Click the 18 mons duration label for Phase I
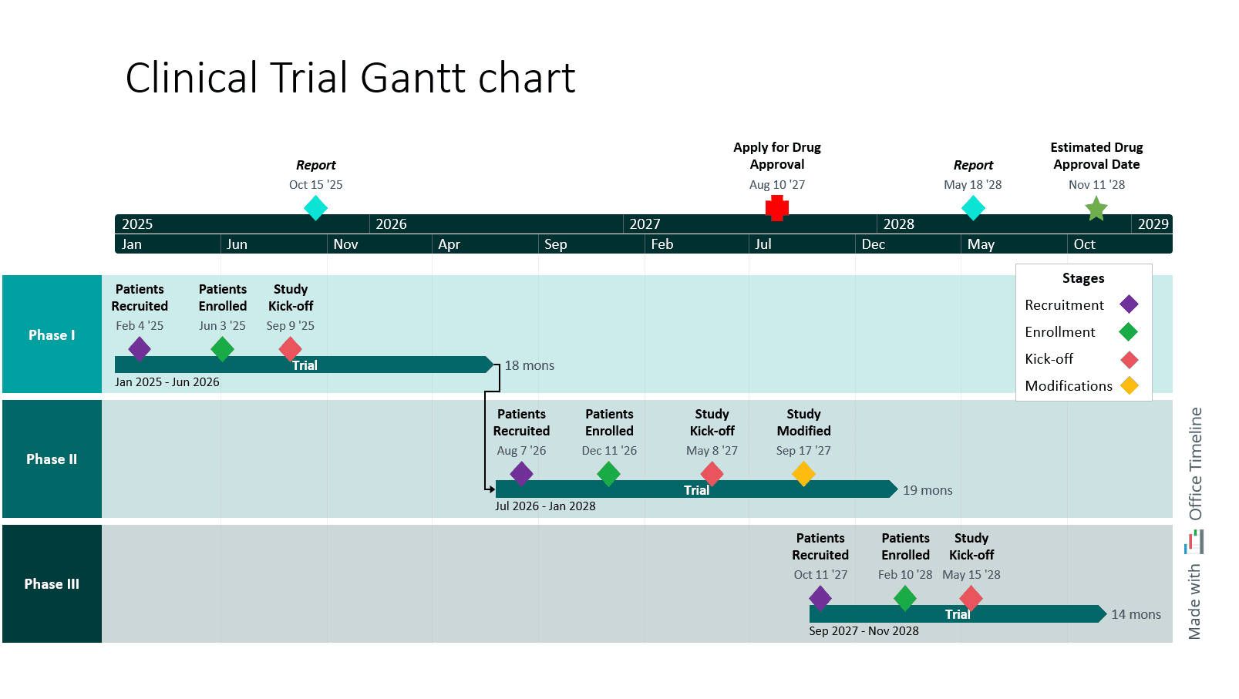 pyautogui.click(x=529, y=365)
